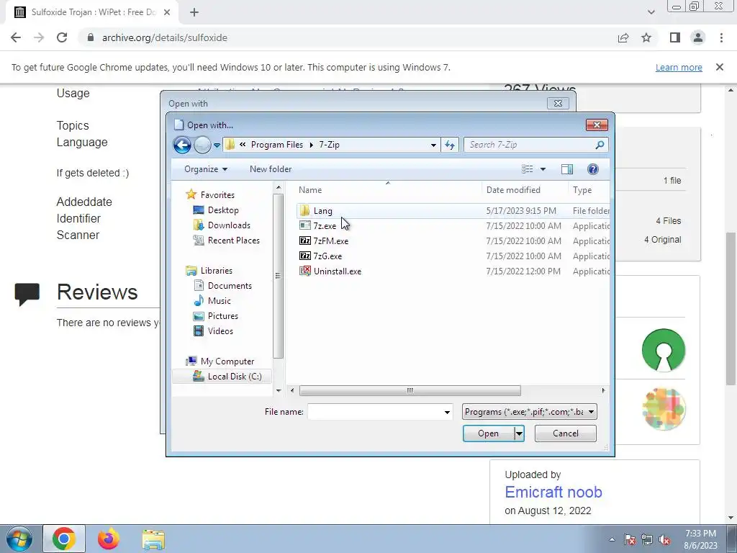Click the navigation pane vertical scrollbar
Image resolution: width=737 pixels, height=553 pixels.
coord(279,275)
